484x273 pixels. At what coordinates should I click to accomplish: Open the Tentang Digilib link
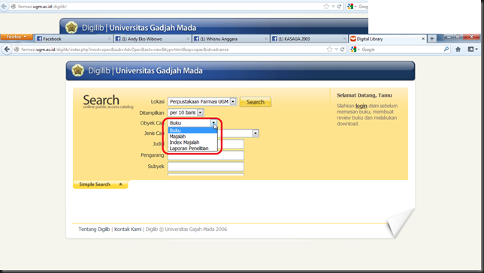(94, 229)
